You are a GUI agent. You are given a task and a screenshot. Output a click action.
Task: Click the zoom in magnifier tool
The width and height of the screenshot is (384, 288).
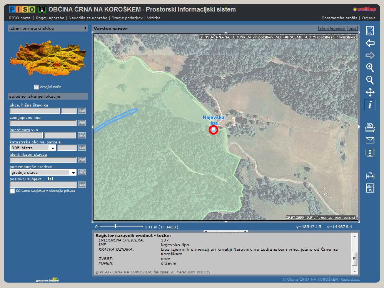point(370,68)
